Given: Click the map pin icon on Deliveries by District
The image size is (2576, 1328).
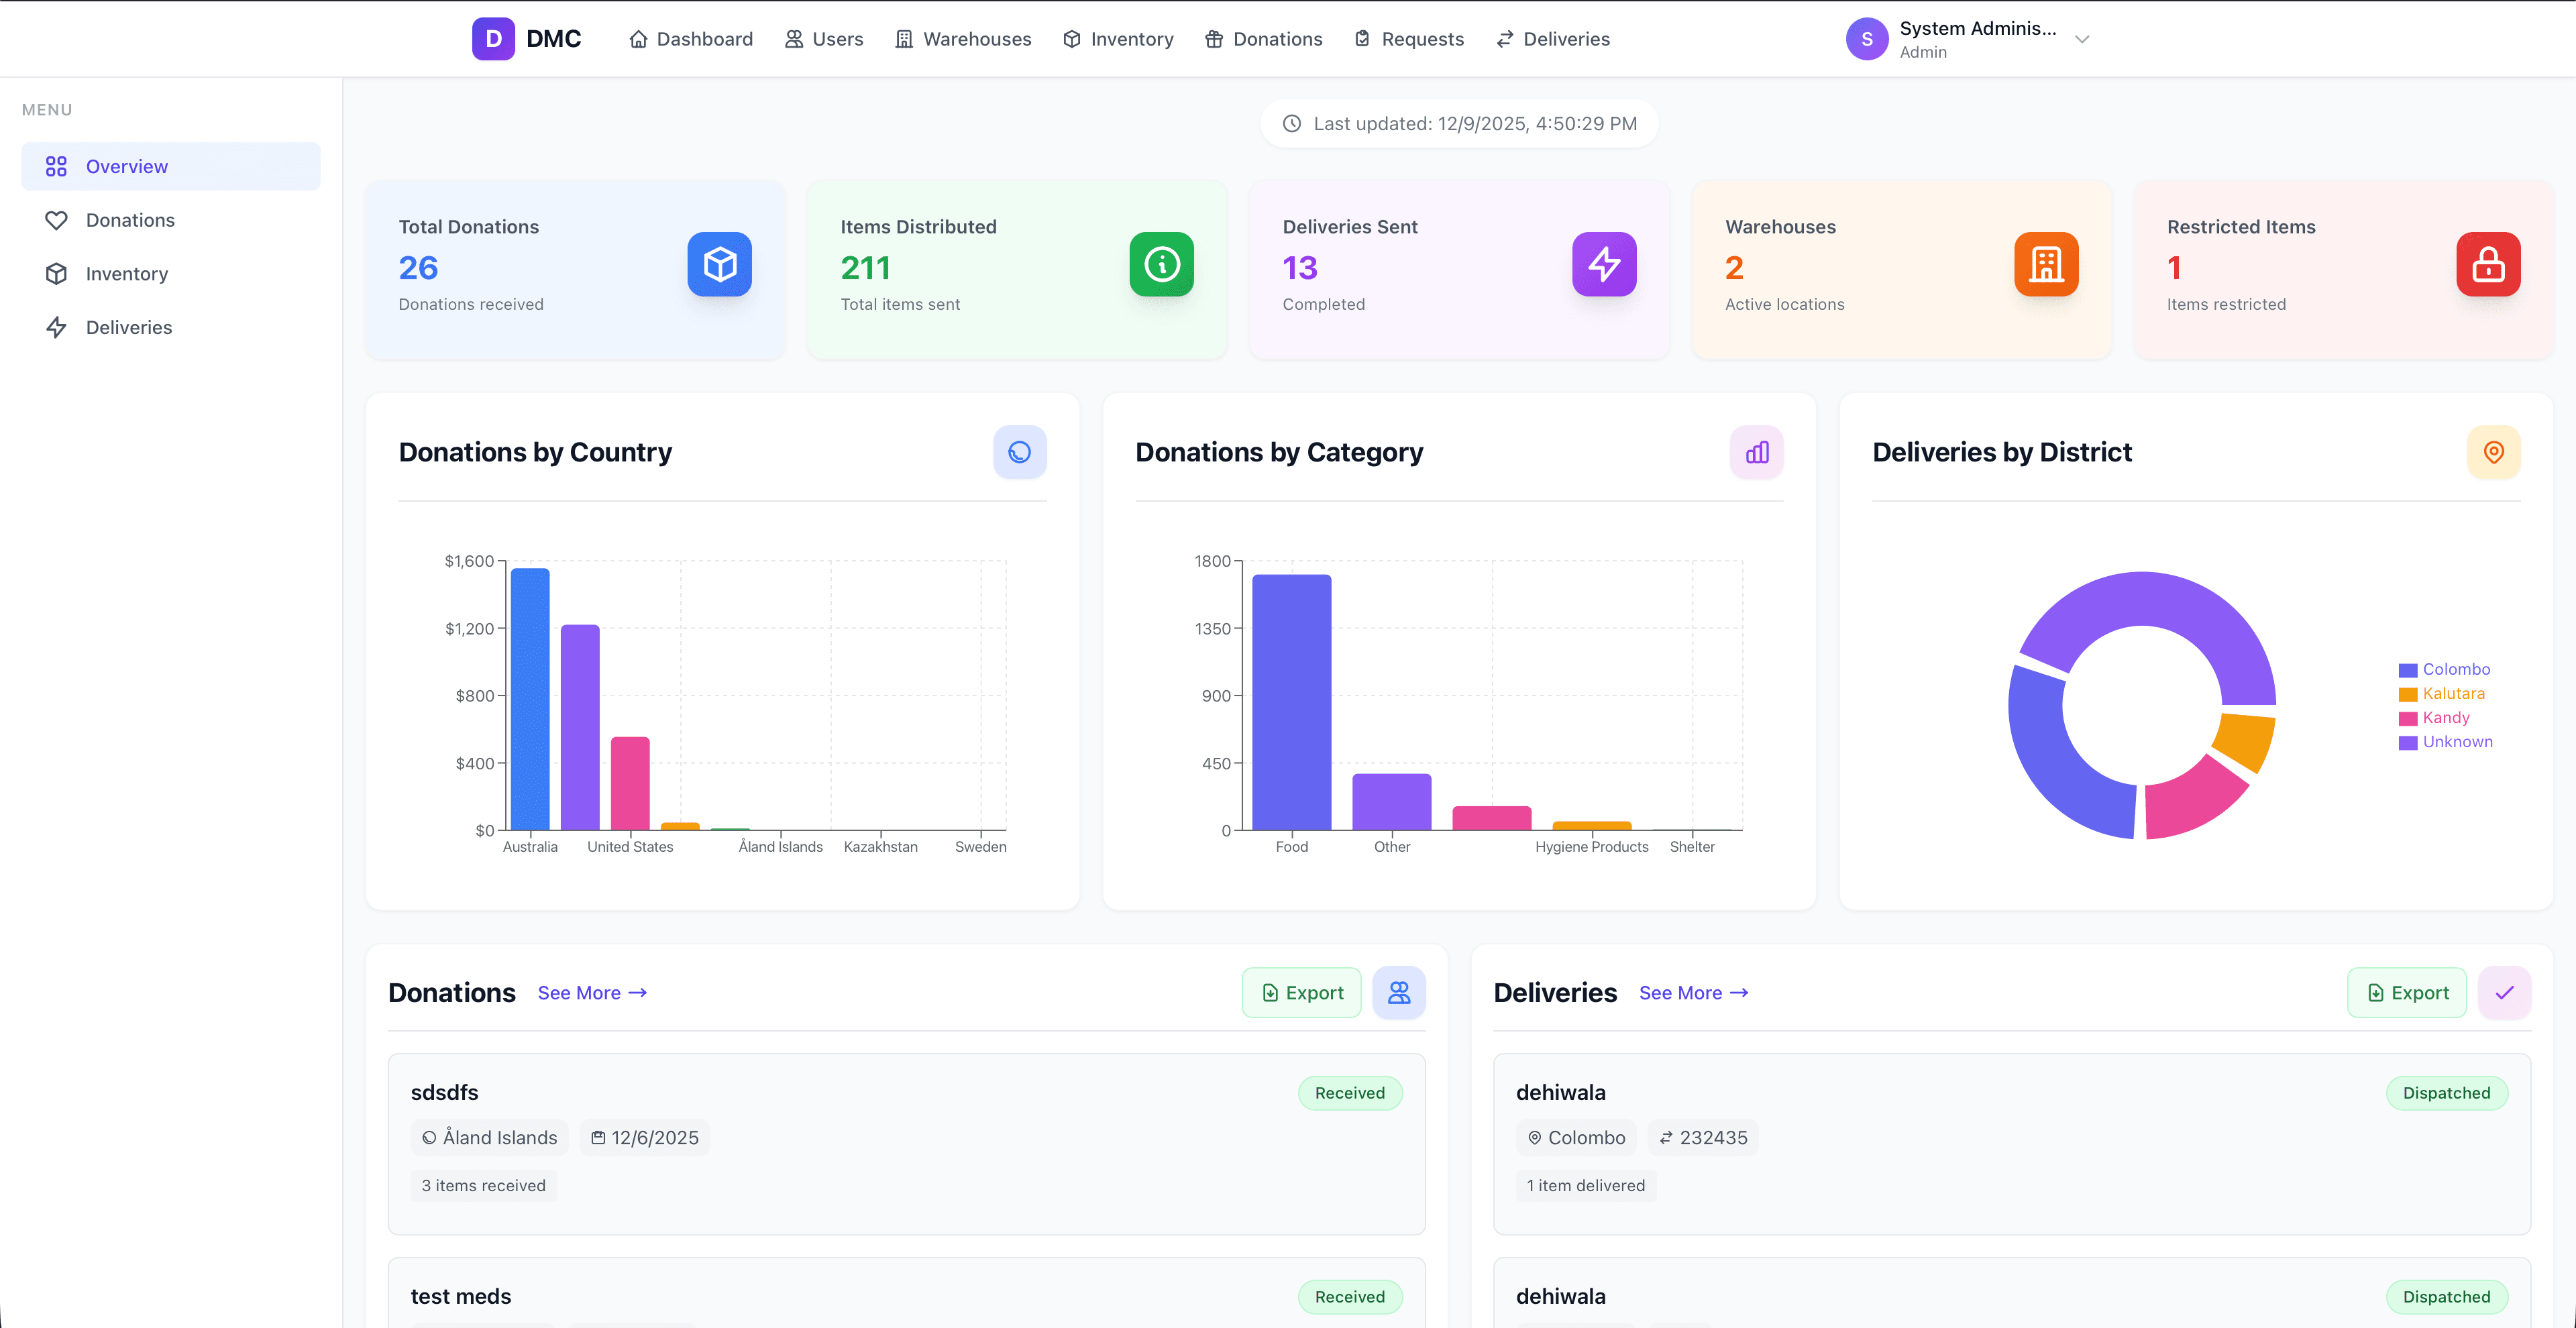Looking at the screenshot, I should (2493, 452).
